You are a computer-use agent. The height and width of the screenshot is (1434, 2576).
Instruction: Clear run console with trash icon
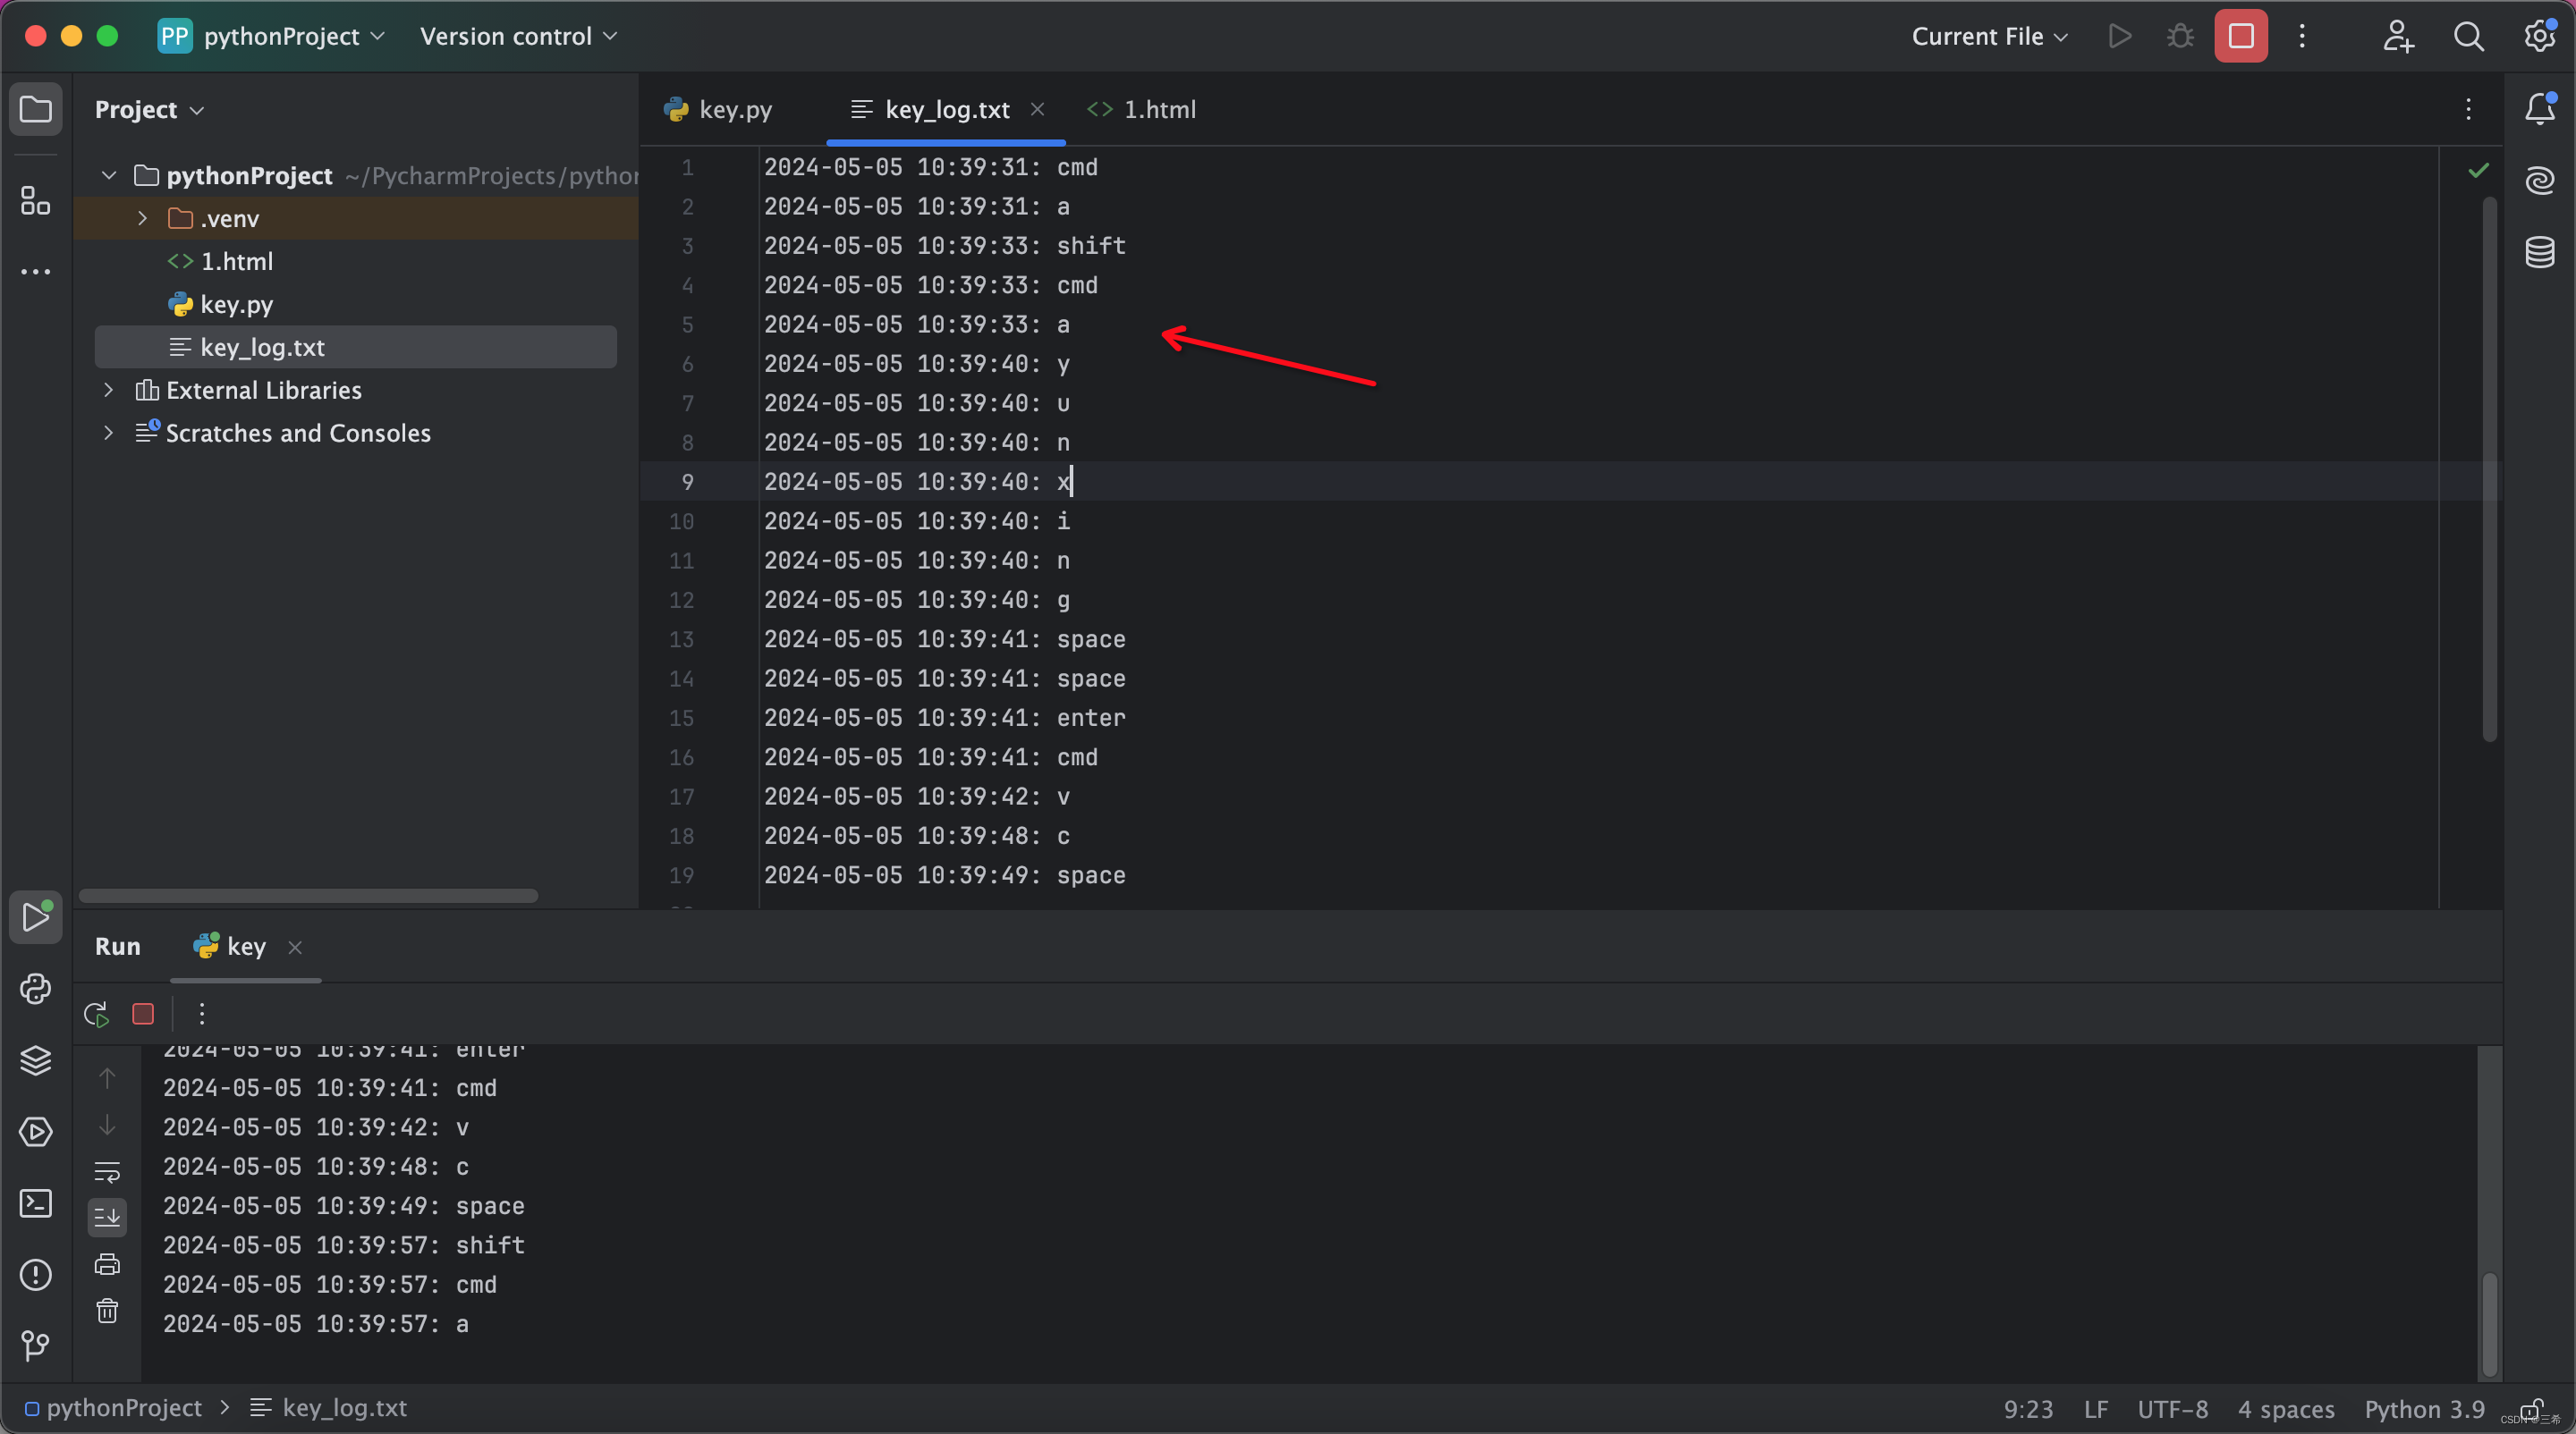tap(107, 1312)
